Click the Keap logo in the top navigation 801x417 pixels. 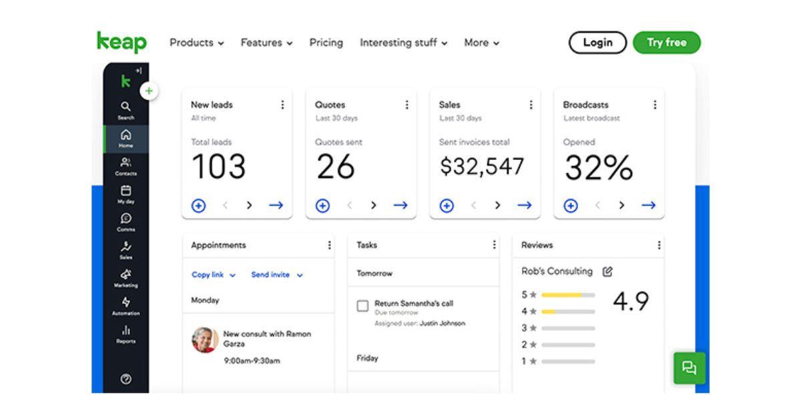coord(121,42)
